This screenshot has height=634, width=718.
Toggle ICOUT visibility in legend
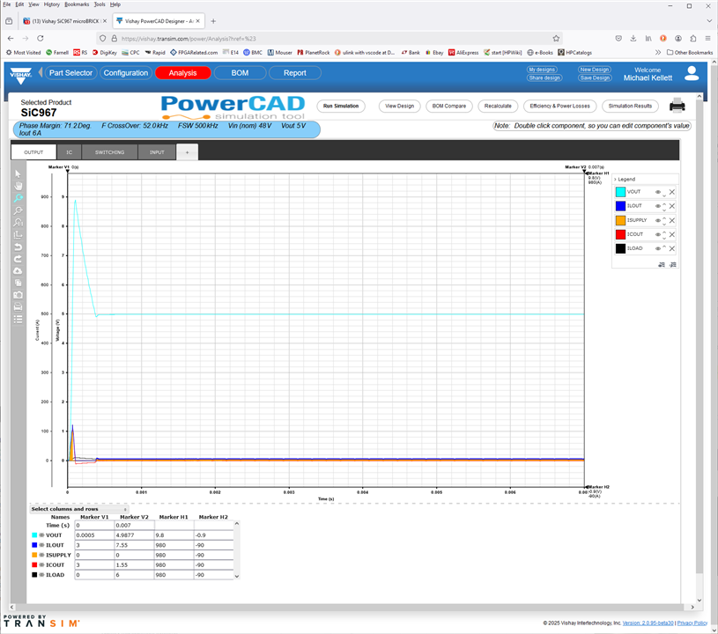click(x=657, y=234)
